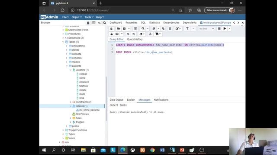
Task: Open Dependents tab
Action: (190, 23)
